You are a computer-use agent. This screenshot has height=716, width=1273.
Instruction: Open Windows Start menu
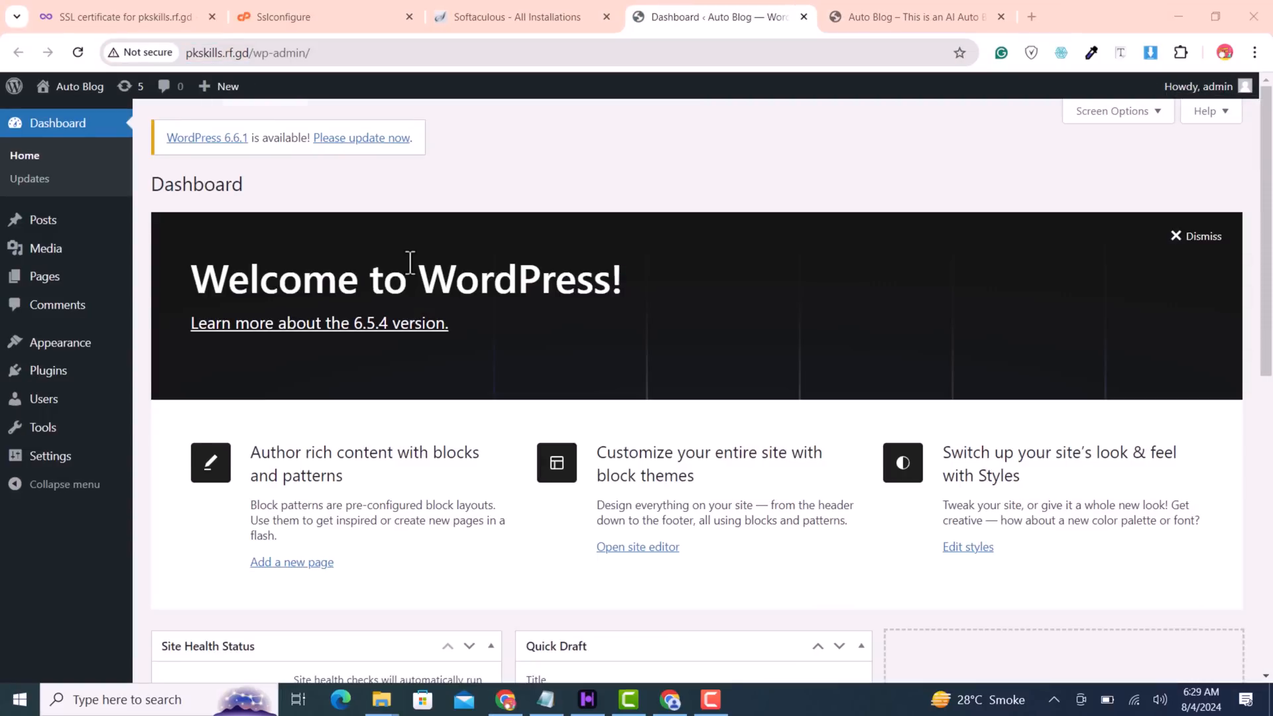pyautogui.click(x=20, y=699)
